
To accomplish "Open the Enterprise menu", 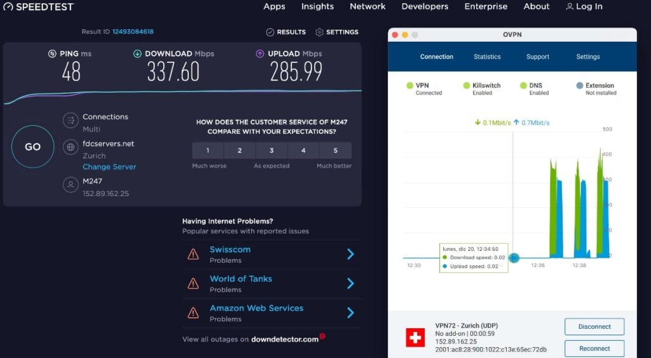I will coord(486,6).
